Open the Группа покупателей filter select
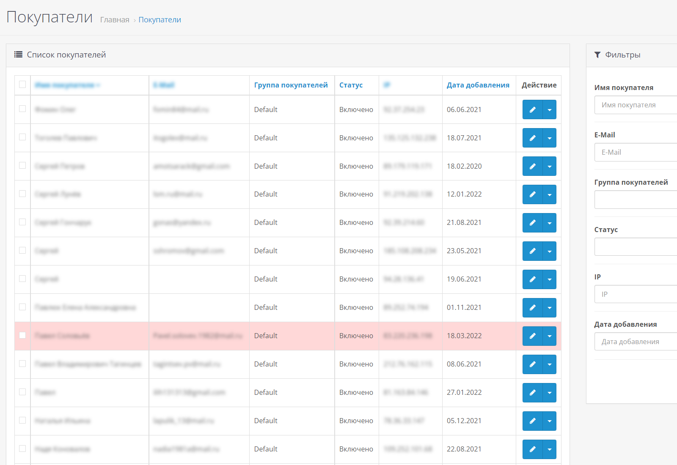Screen dimensions: 677x465 (636, 200)
